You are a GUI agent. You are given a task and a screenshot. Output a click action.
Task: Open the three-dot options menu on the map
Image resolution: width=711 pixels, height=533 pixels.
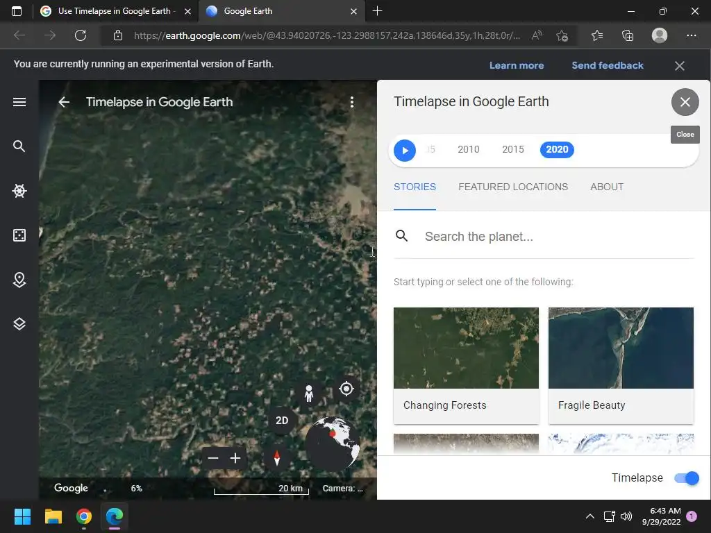point(352,102)
